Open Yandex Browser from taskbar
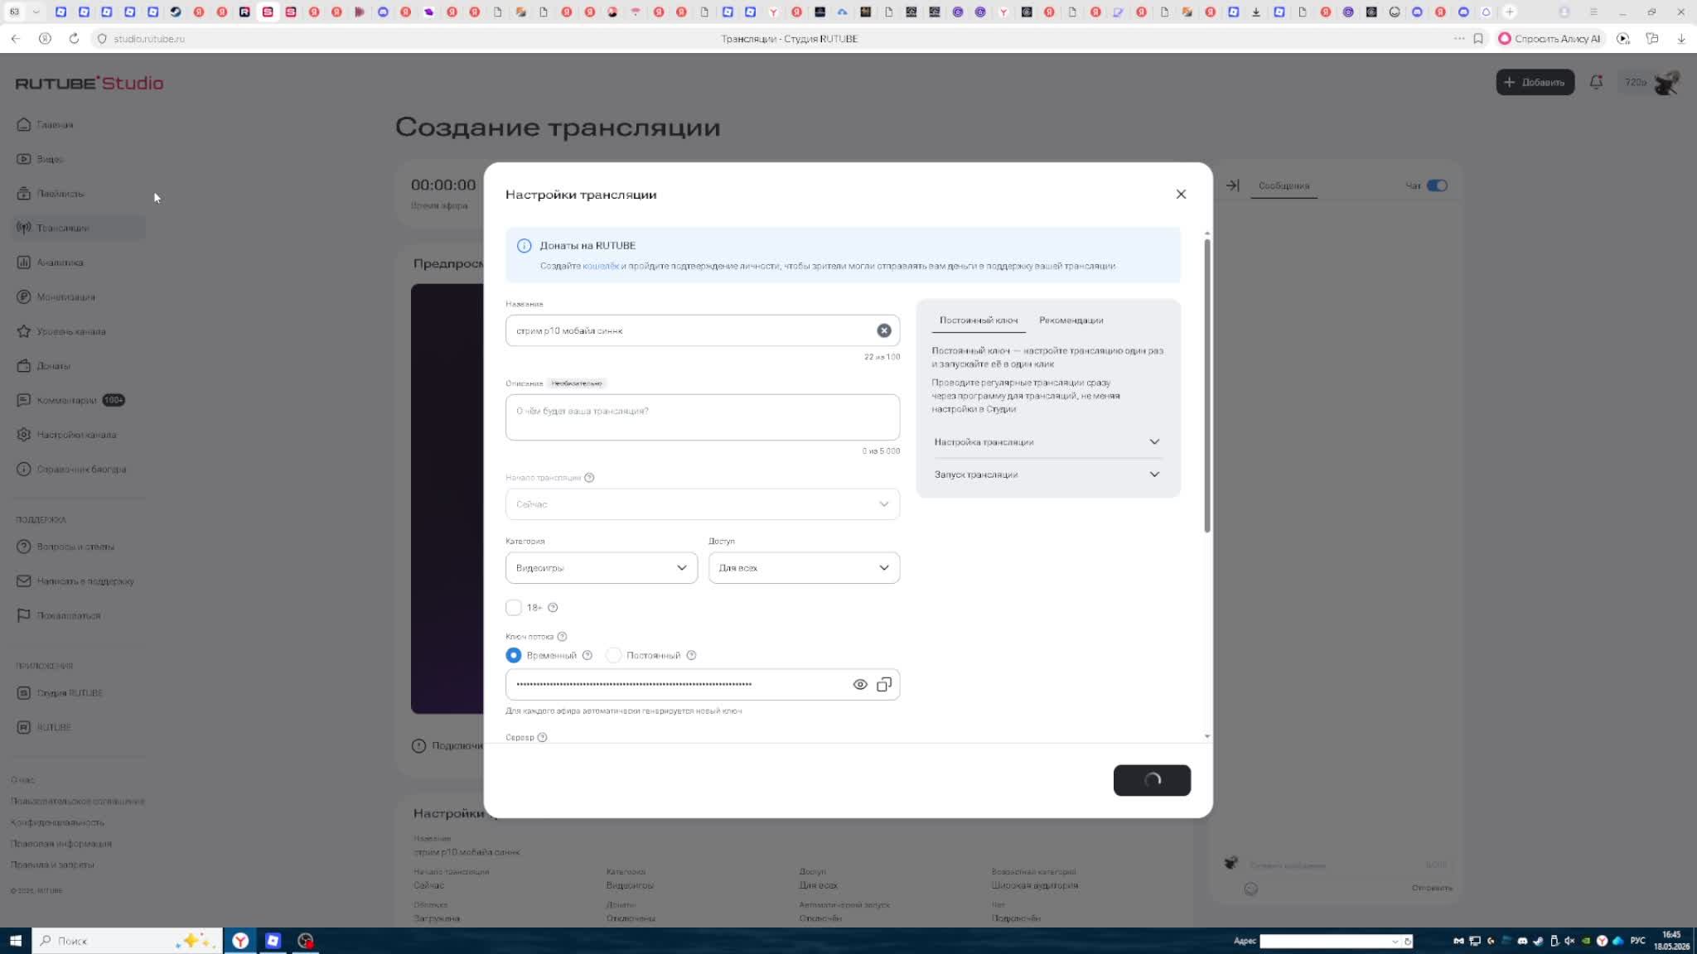This screenshot has width=1697, height=954. (x=240, y=941)
